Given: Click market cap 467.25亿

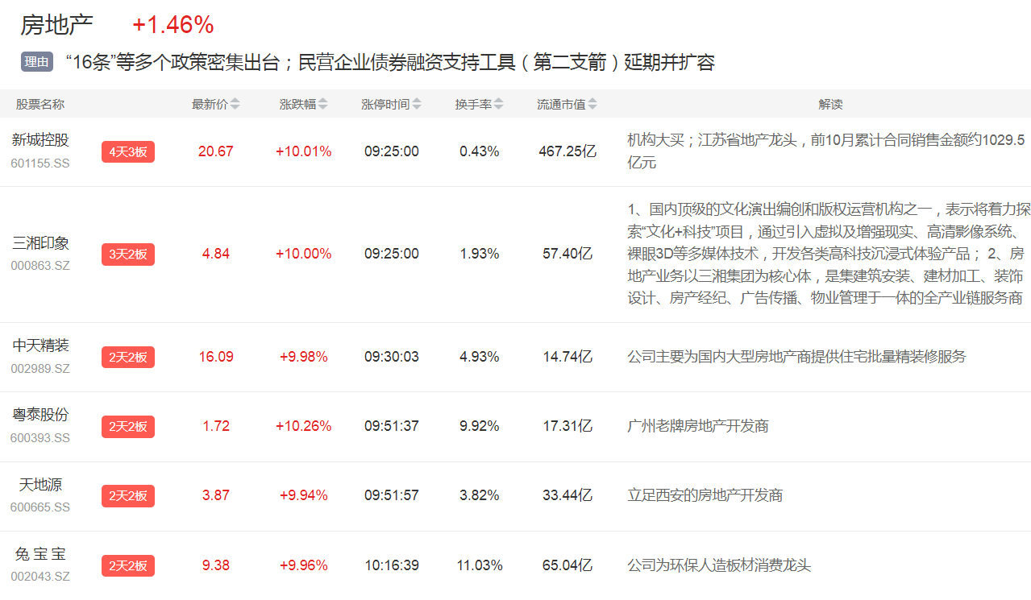Looking at the screenshot, I should [567, 151].
